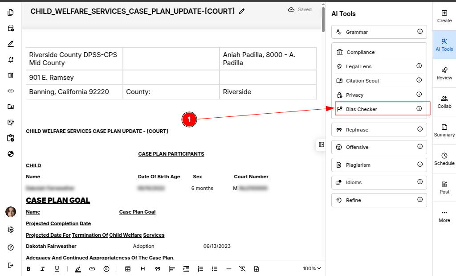Image resolution: width=456 pixels, height=276 pixels.
Task: Click the trash icon in left sidebar
Action: [x=11, y=75]
